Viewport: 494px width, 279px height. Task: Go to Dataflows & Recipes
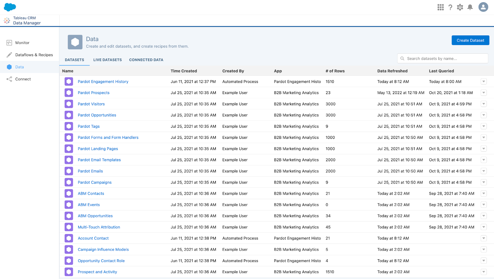30,55
